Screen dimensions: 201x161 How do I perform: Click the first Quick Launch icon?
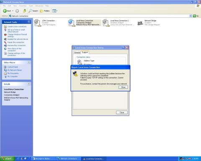(x=18, y=158)
